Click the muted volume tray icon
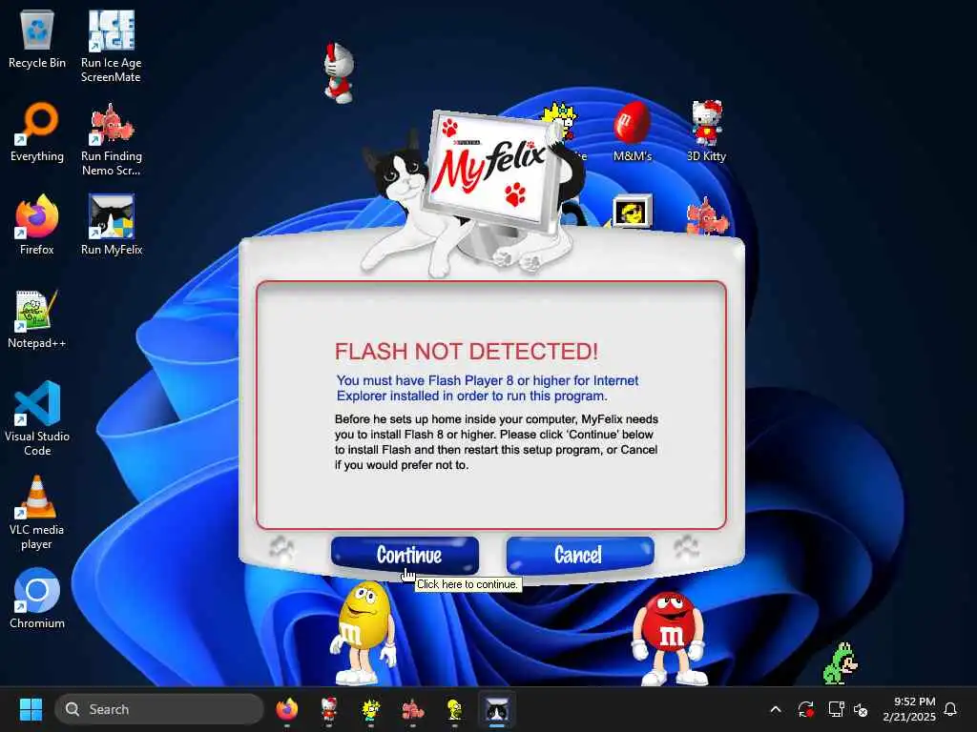 tap(861, 709)
